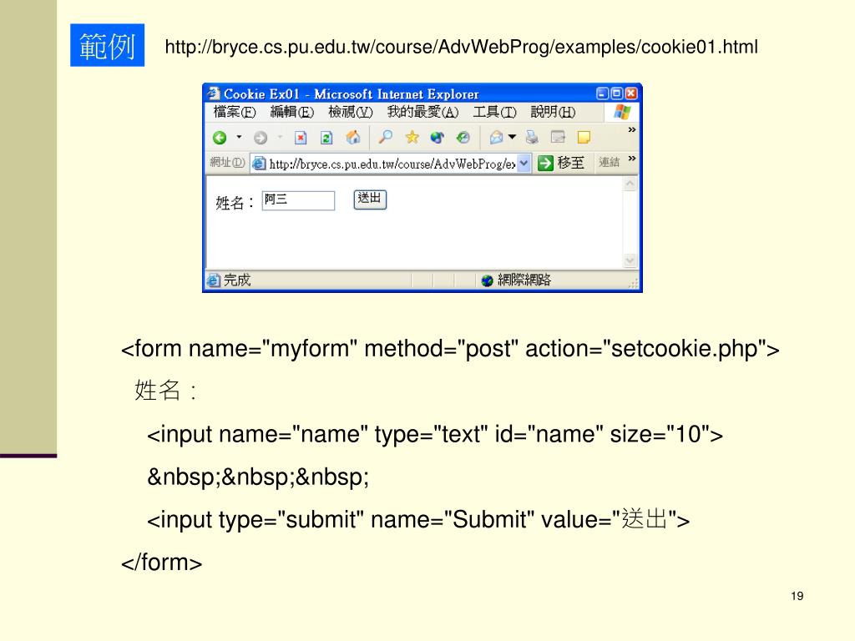Click the Mail envelope icon
Viewport: 855px width, 641px height.
pyautogui.click(x=496, y=138)
